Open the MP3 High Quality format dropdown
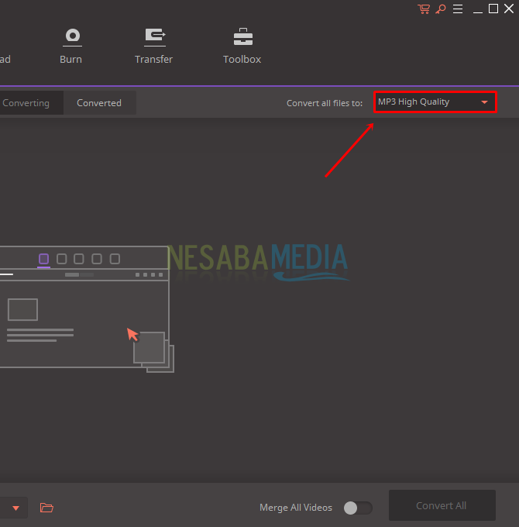This screenshot has width=519, height=527. click(435, 102)
